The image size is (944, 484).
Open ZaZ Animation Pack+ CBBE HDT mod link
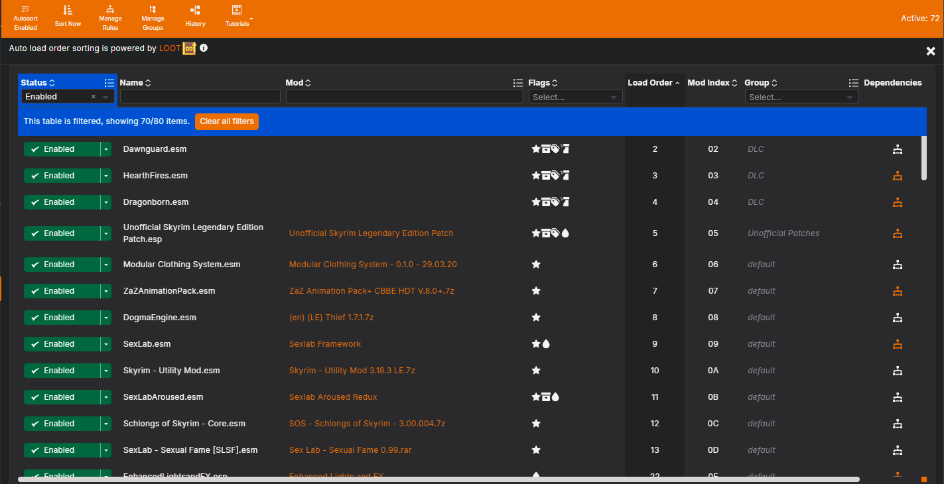(371, 291)
